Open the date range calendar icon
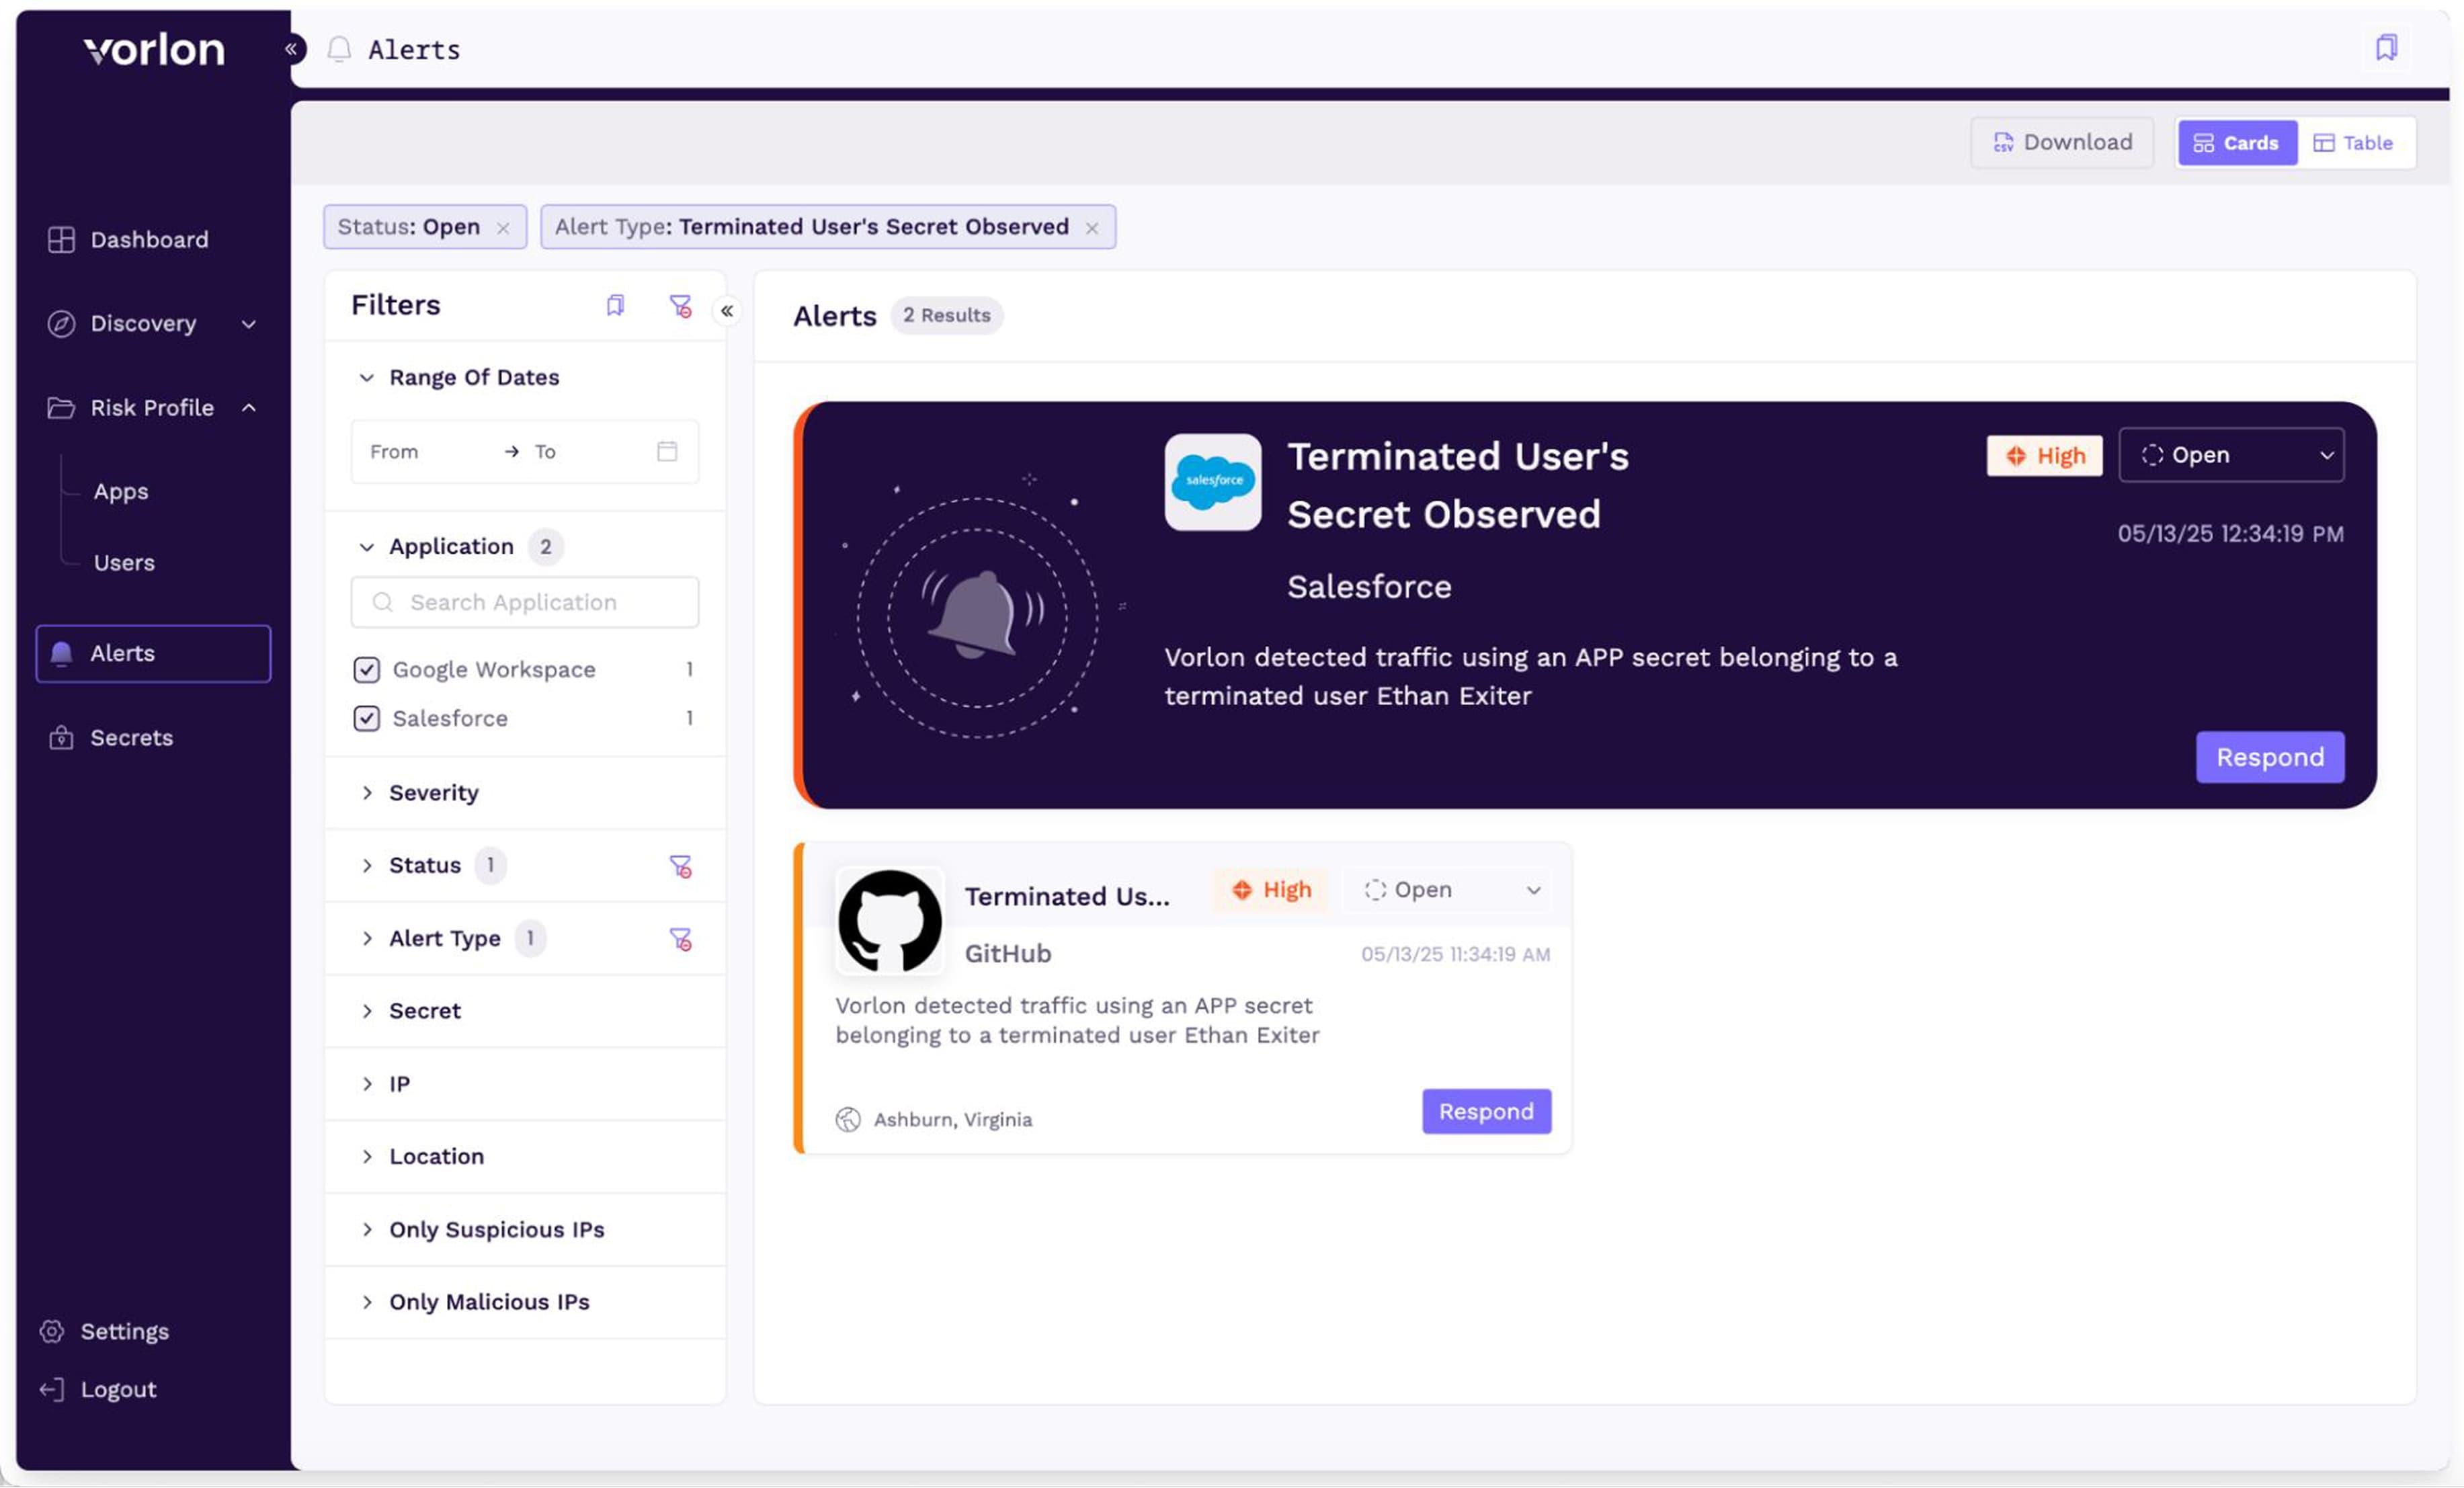The height and width of the screenshot is (1488, 2464). [x=667, y=451]
